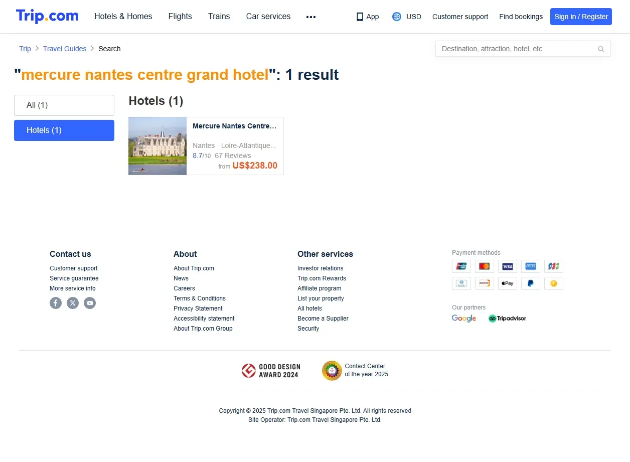Open Security footer link
Viewport: 630px width, 462px height.
308,329
